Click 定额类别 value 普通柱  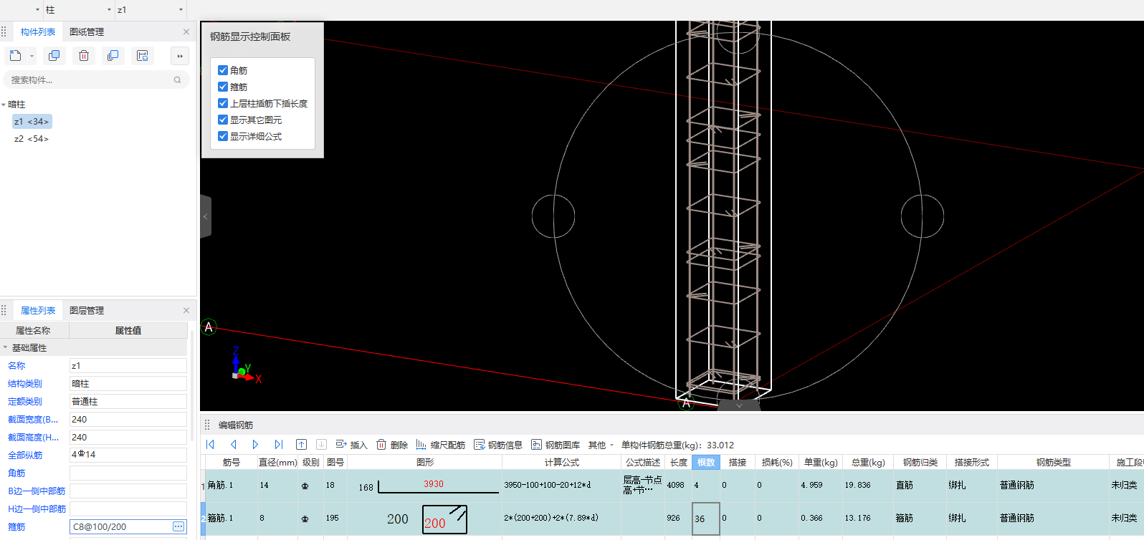(128, 401)
